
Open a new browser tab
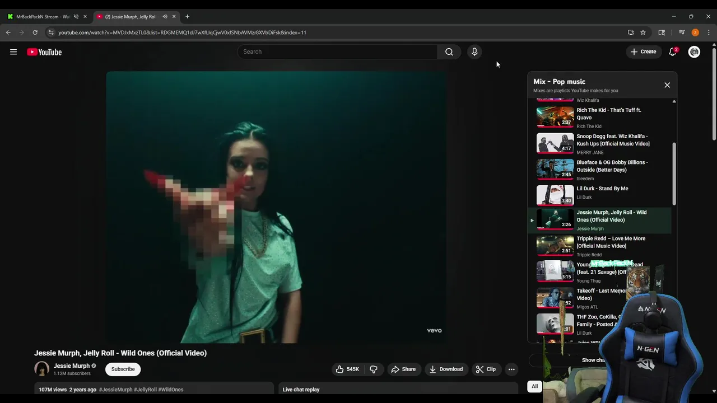tap(187, 17)
